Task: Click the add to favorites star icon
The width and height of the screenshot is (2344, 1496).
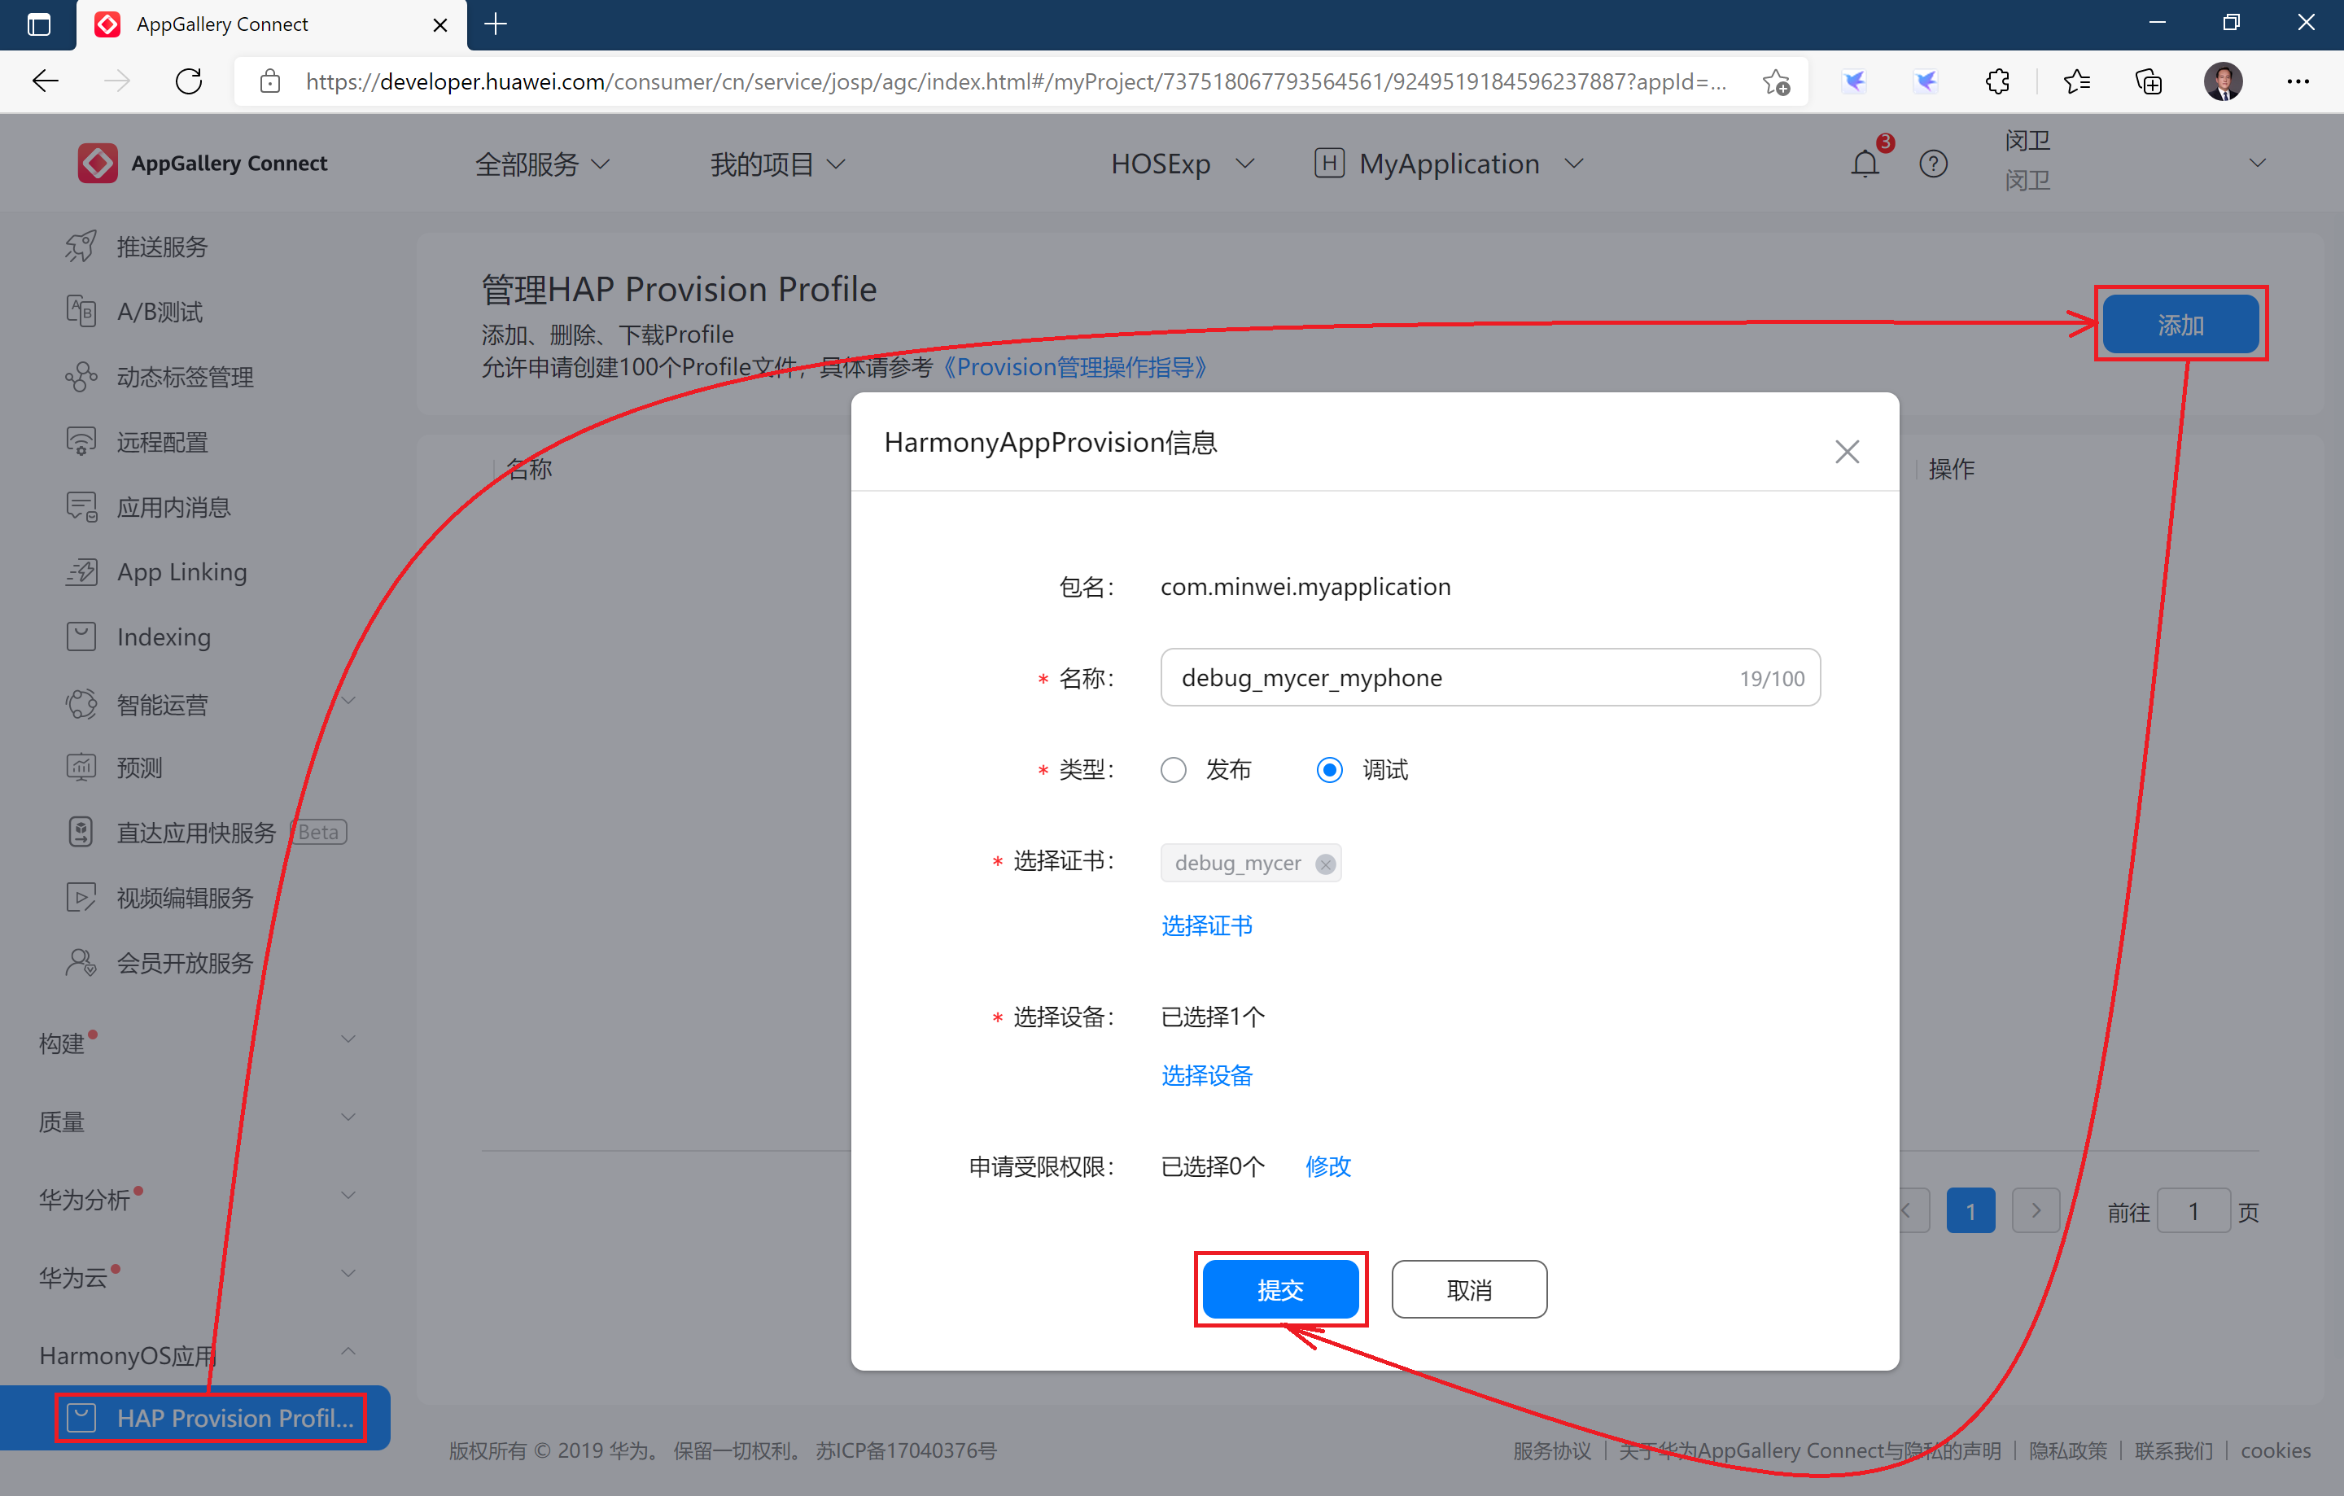Action: (x=1777, y=81)
